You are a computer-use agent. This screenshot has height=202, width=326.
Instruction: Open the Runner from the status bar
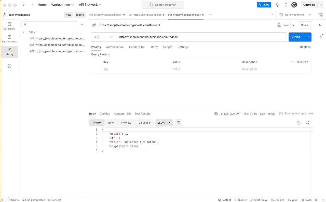[x=241, y=200]
